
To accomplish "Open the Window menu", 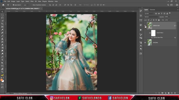I will tap(51, 1).
